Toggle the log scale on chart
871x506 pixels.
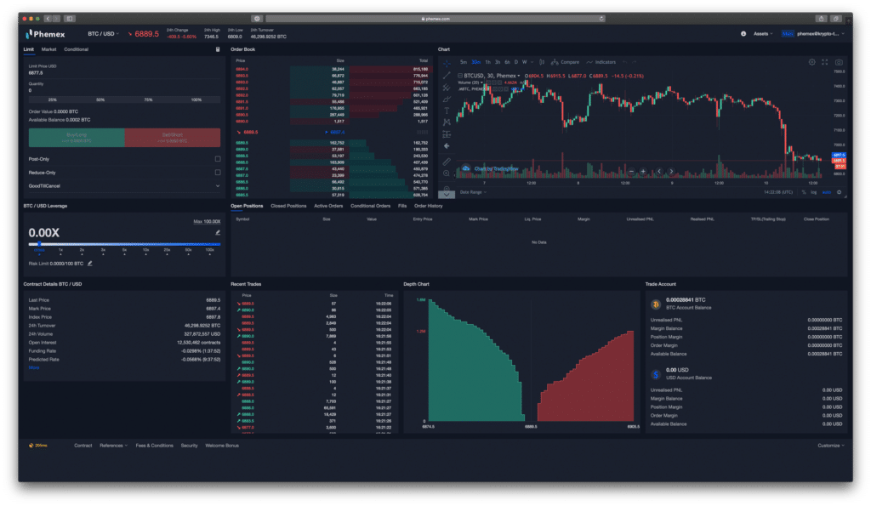click(x=814, y=192)
